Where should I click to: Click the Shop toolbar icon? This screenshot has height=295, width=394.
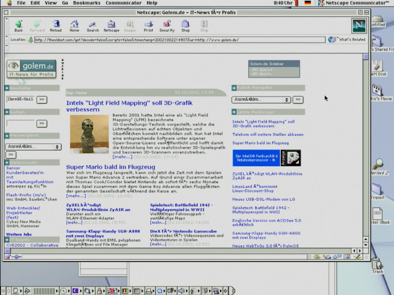point(185,26)
